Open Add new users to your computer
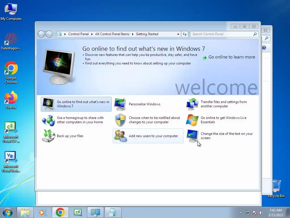The width and height of the screenshot is (290, 218). pyautogui.click(x=148, y=136)
